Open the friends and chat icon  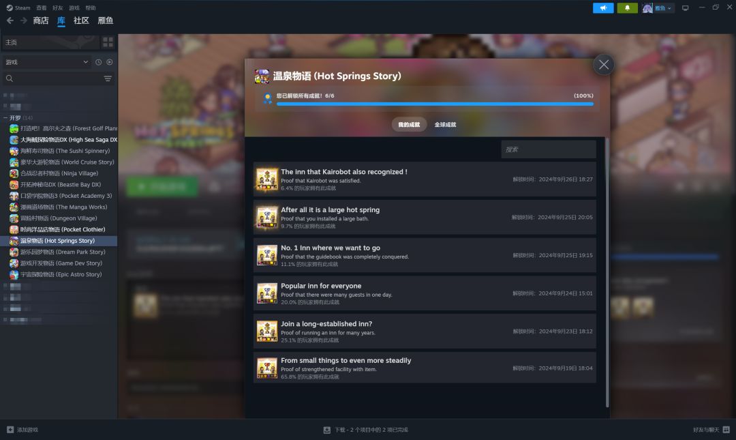point(726,430)
